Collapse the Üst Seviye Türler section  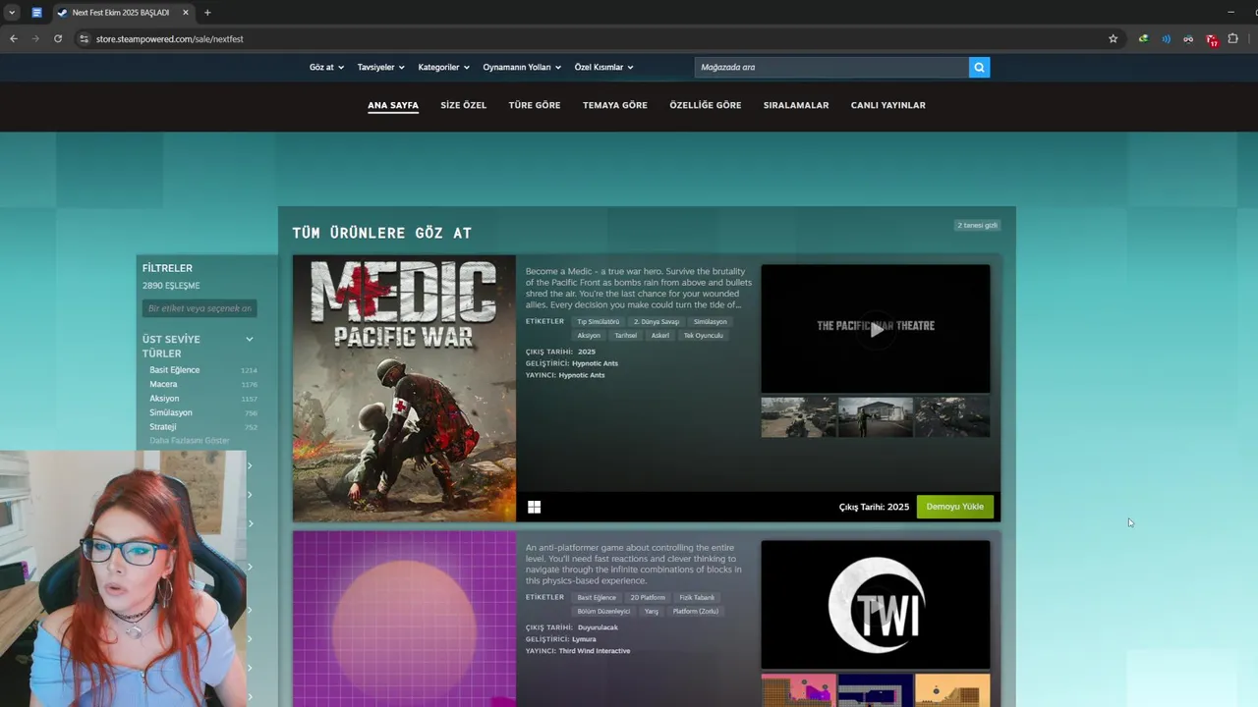tap(249, 339)
